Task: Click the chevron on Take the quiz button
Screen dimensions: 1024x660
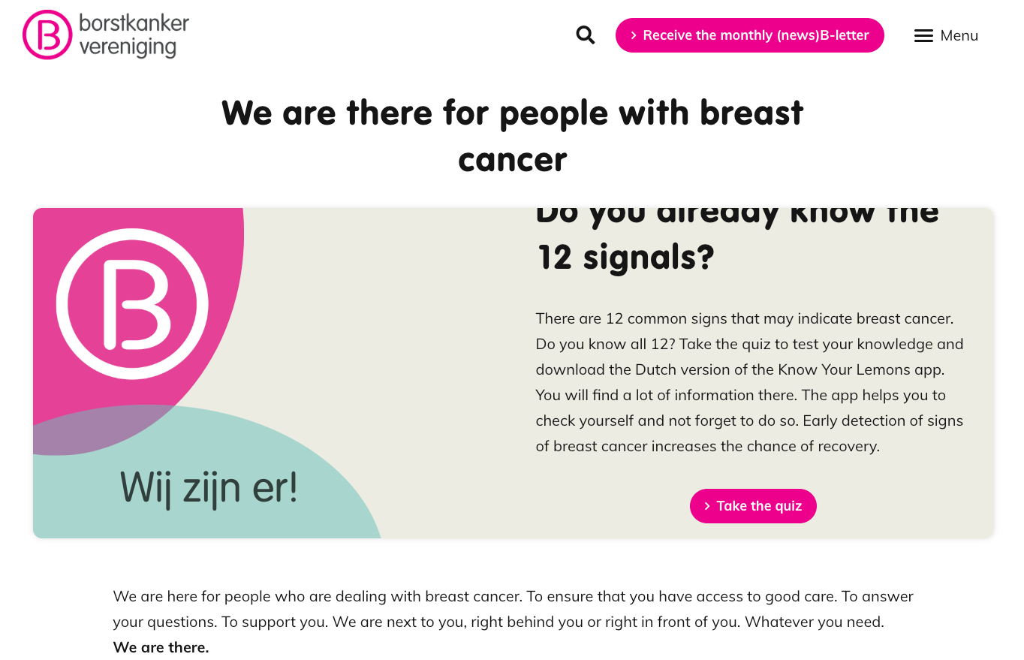Action: [x=707, y=506]
